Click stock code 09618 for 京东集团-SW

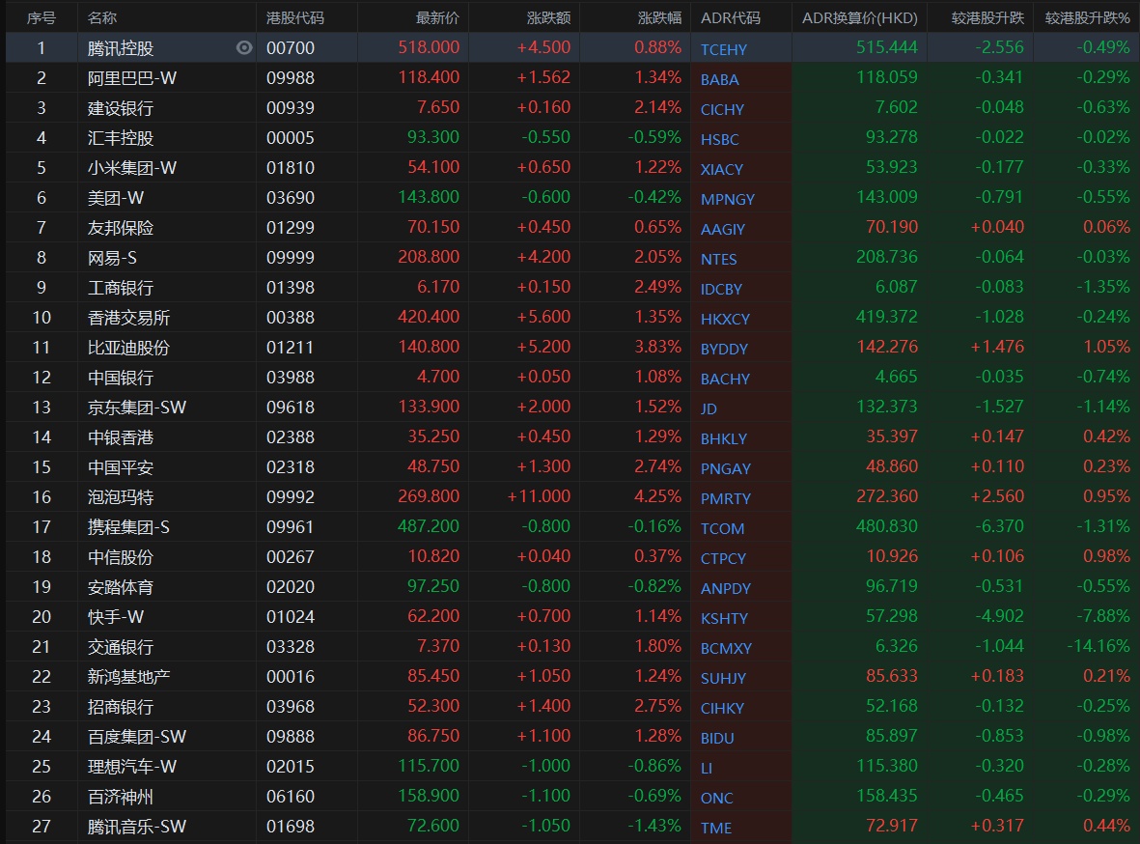(291, 407)
